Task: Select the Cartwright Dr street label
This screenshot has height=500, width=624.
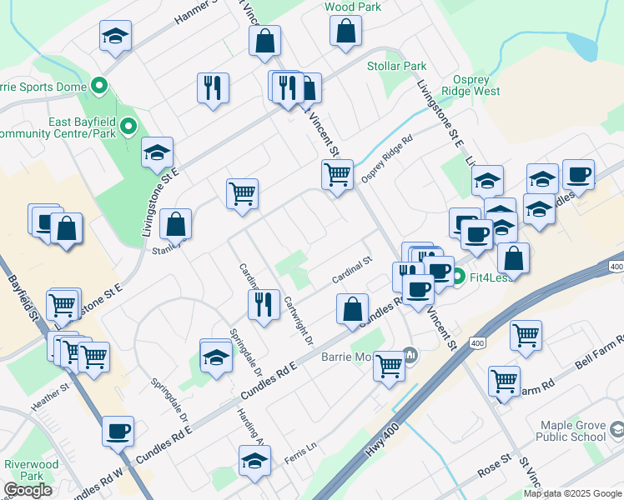Action: click(299, 321)
